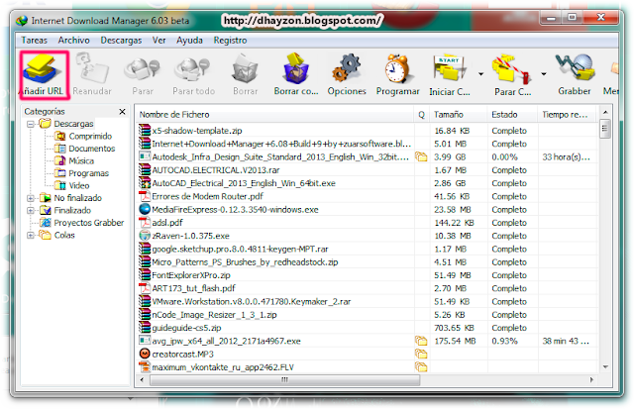The height and width of the screenshot is (409, 634).
Task: Click creatorcast.MP3 audio file icon
Action: [x=145, y=354]
